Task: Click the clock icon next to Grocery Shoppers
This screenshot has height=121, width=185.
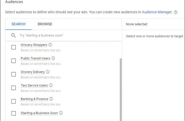Action: click(50, 45)
